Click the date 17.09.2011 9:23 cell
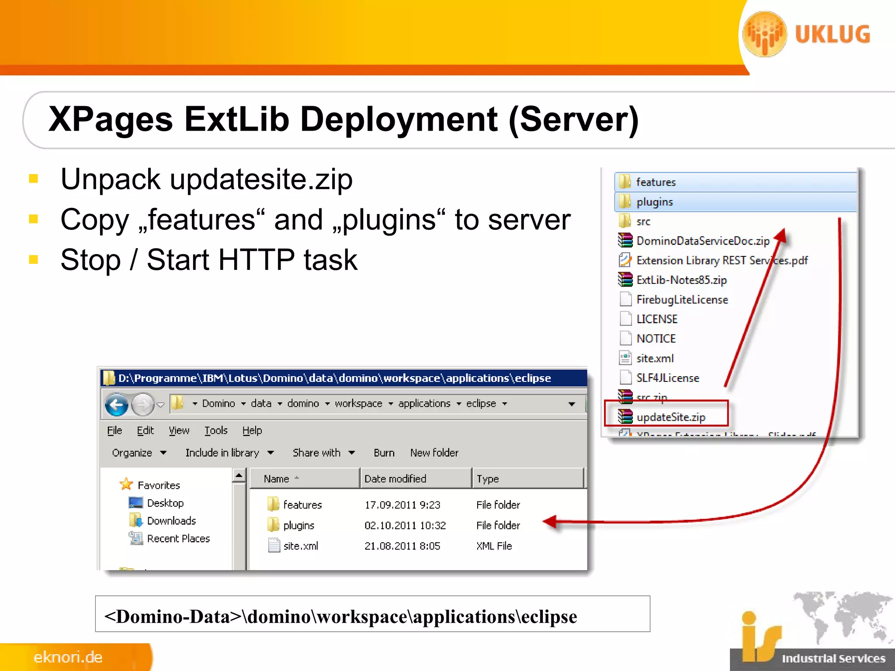The height and width of the screenshot is (671, 895). pos(402,505)
